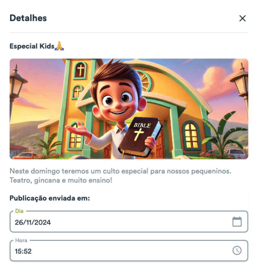The height and width of the screenshot is (271, 257).
Task: Click the church's lit arched window at right
Action: click(191, 135)
